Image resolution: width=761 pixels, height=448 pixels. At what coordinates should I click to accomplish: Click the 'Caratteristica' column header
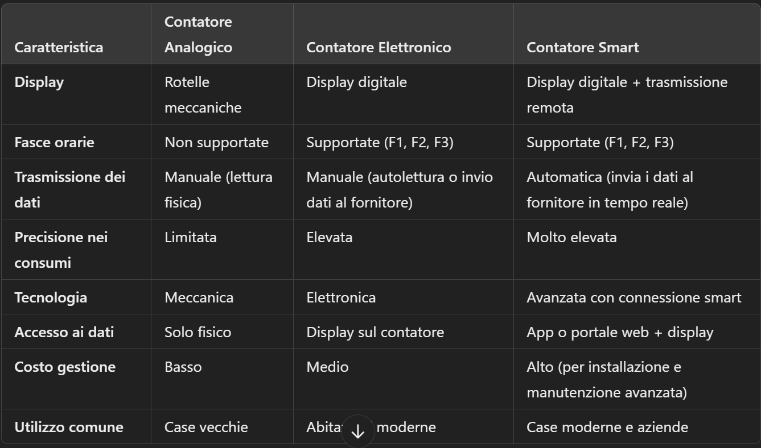[x=59, y=47]
